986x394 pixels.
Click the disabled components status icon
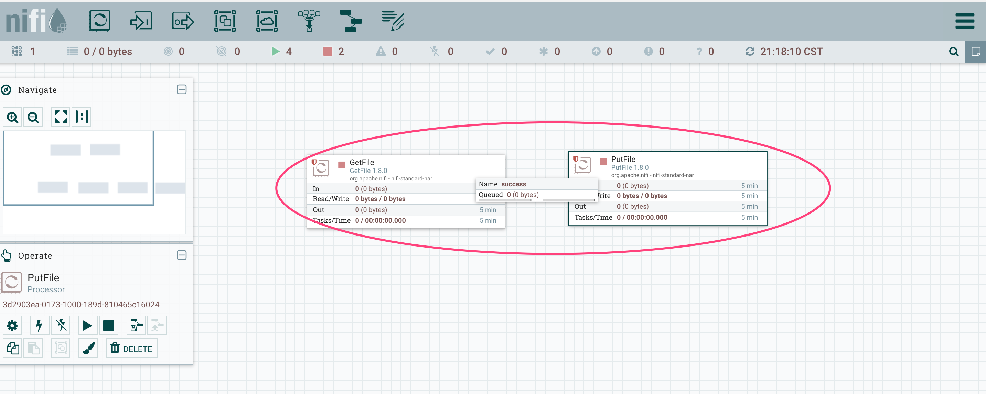click(435, 51)
